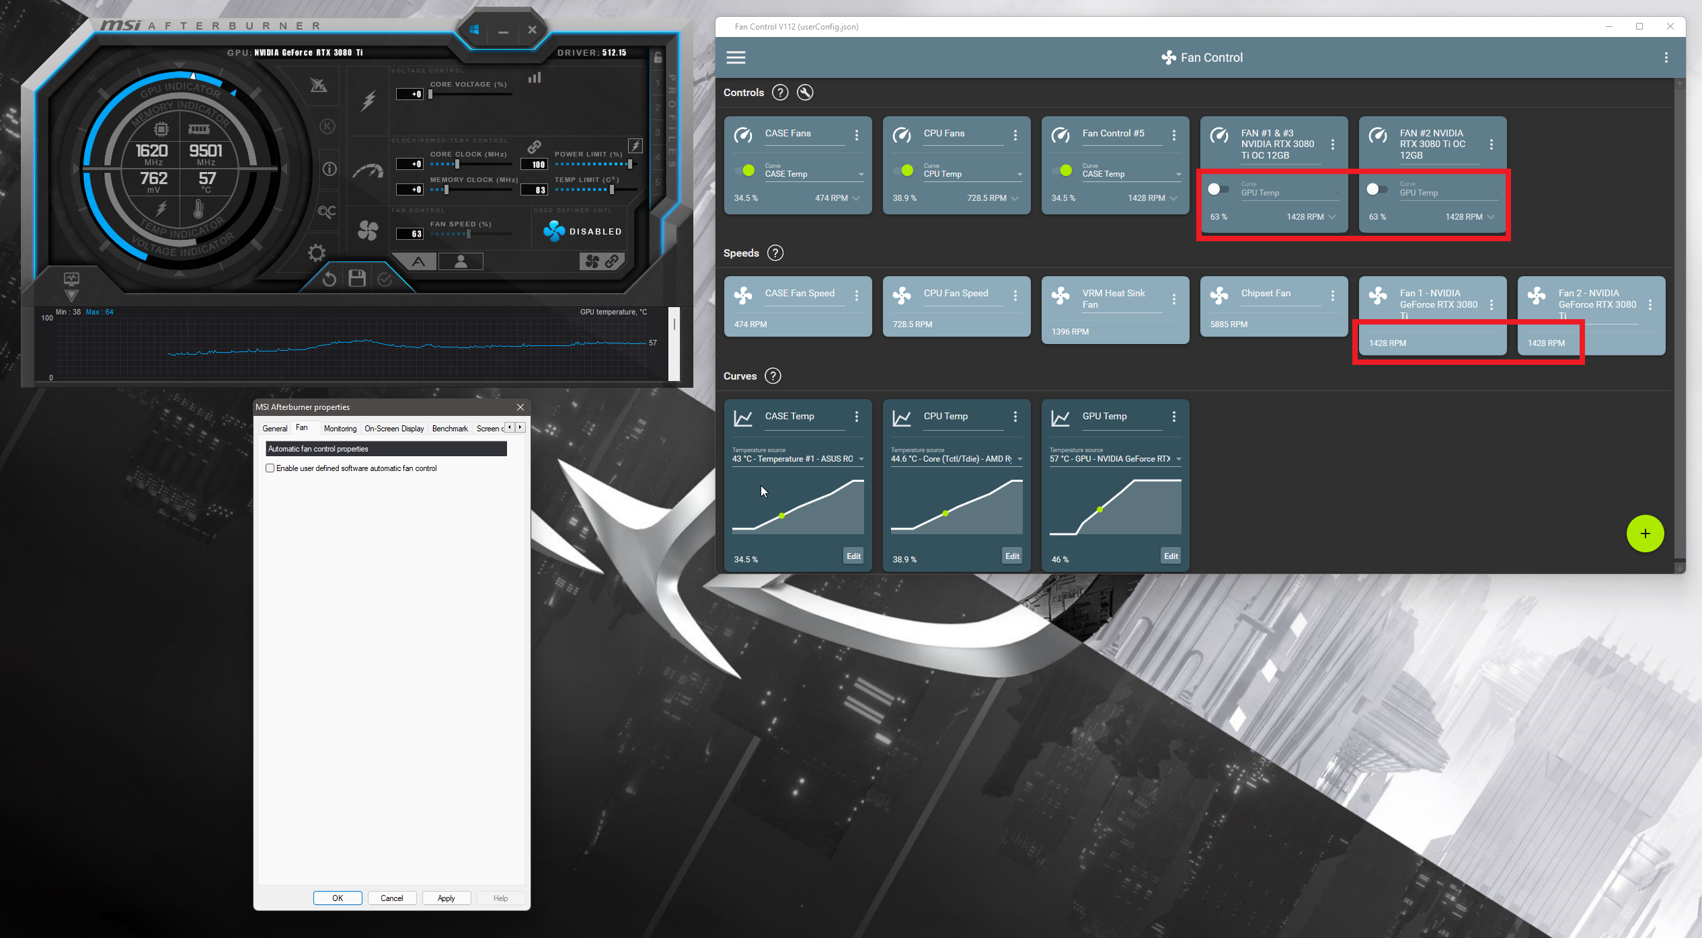Click the Afterburner save profile floppy icon

(x=357, y=278)
